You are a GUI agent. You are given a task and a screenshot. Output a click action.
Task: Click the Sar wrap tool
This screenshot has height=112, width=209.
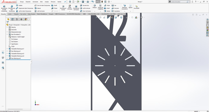[114, 5]
